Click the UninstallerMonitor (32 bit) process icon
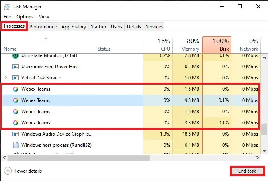The image size is (268, 181). tap(16, 56)
